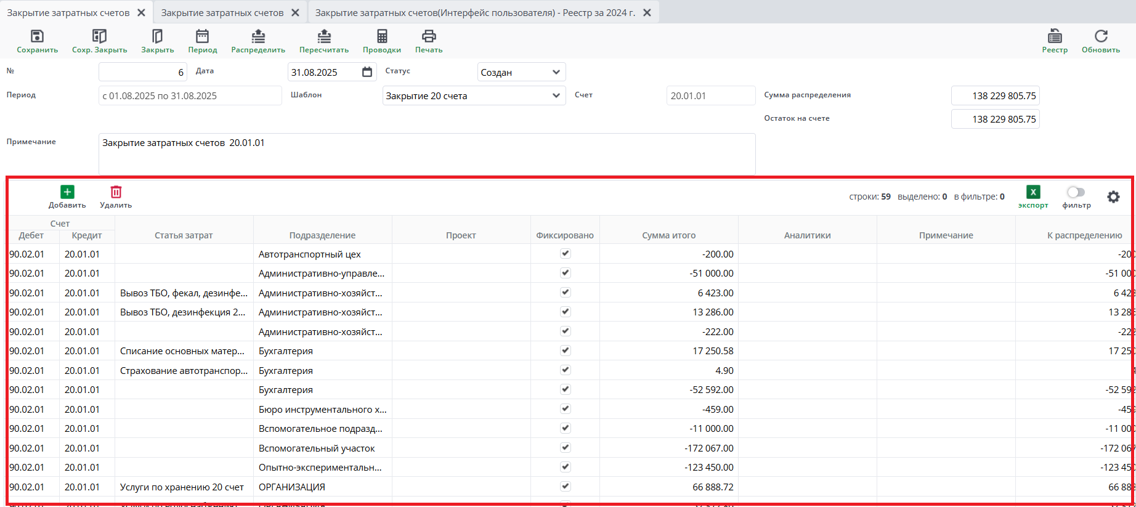Uncheck Фиксировано for Автотранспортный цех row
Image resolution: width=1136 pixels, height=507 pixels.
click(x=566, y=254)
